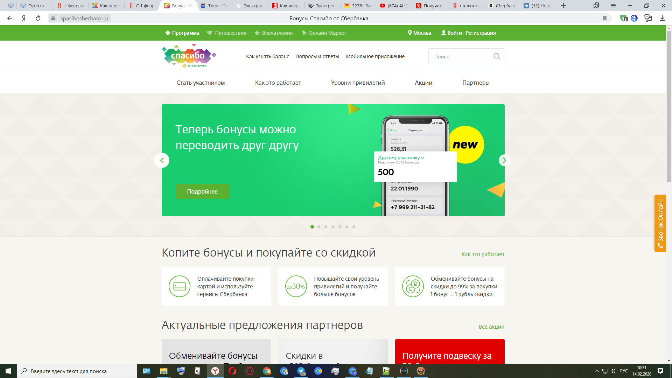Viewport: 672px width, 378px height.
Task: Click the 'Звонок Онлайн' side button
Action: tap(660, 223)
